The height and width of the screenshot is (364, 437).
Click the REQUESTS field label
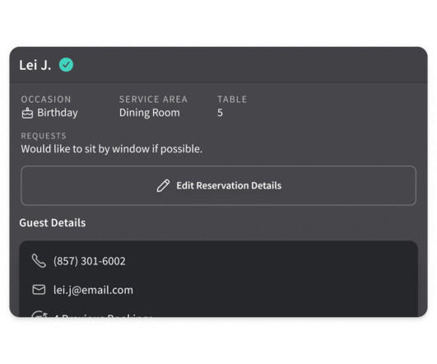click(x=44, y=136)
